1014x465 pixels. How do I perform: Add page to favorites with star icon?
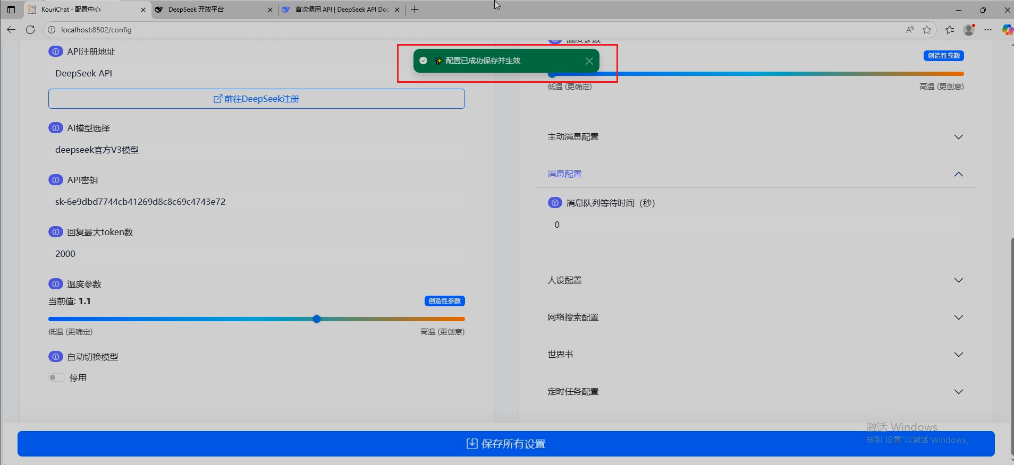[927, 30]
